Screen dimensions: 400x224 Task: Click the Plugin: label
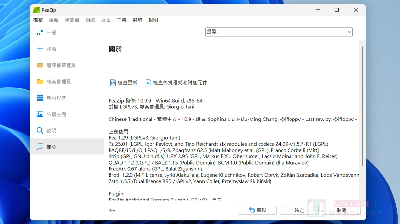tap(116, 194)
